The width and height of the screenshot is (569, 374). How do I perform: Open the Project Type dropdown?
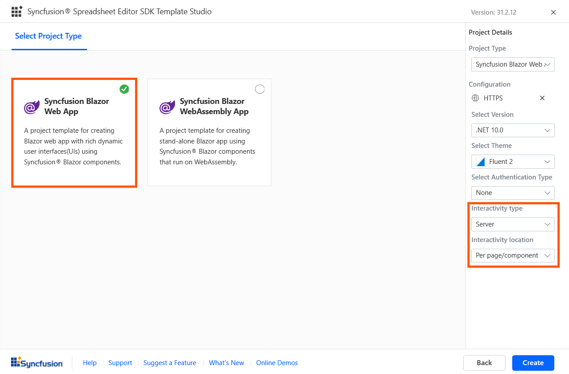(513, 64)
